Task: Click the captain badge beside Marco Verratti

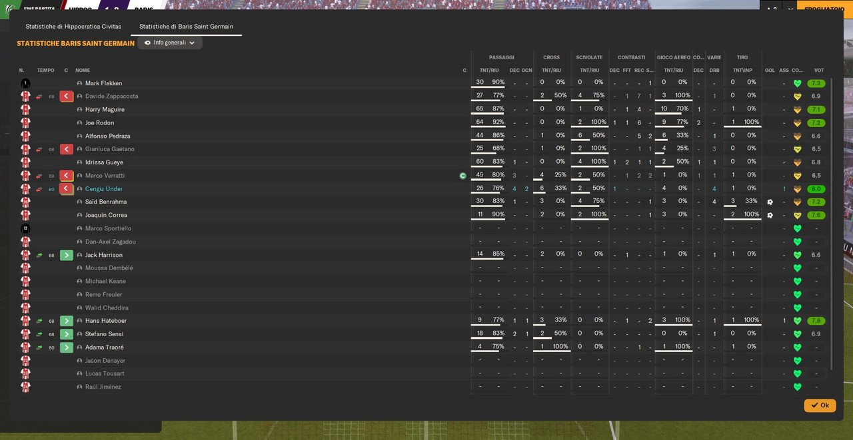Action: (463, 176)
